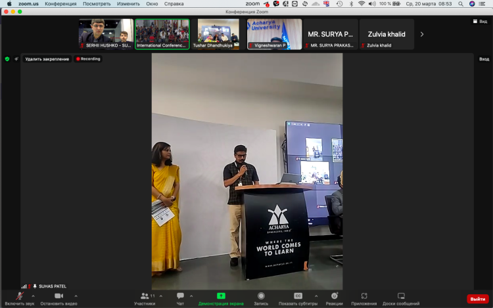Open the Чат chat panel
The width and height of the screenshot is (493, 308).
coord(180,296)
